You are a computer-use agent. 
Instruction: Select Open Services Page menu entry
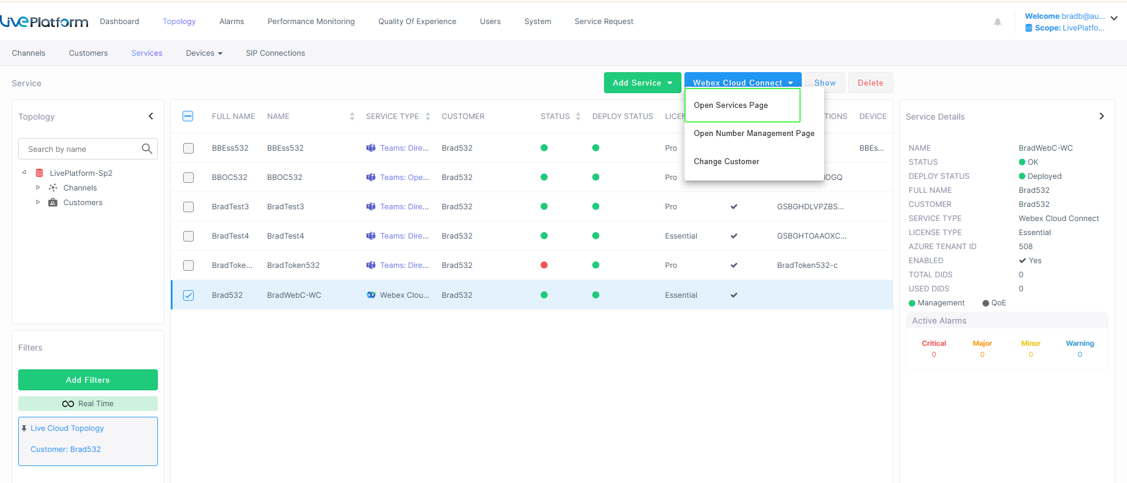click(x=743, y=106)
